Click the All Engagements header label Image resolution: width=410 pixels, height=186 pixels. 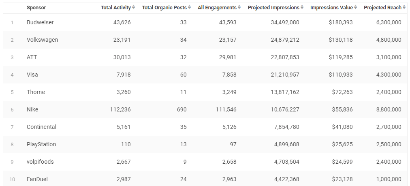click(x=217, y=8)
